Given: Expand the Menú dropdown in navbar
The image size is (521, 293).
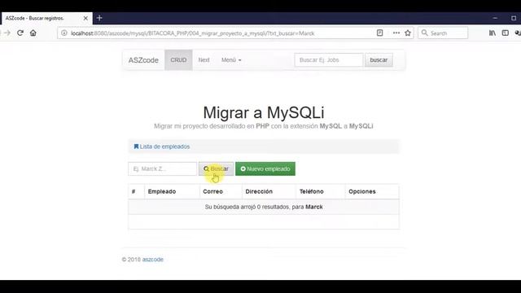Looking at the screenshot, I should click(x=231, y=59).
